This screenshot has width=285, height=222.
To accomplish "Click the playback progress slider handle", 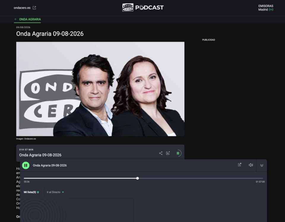I will 137,178.
